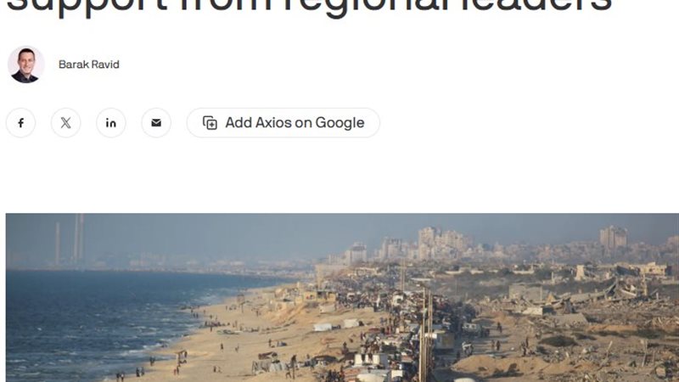679x382 pixels.
Task: Click the plus-square icon beside Add Axios
Action: [x=210, y=123]
